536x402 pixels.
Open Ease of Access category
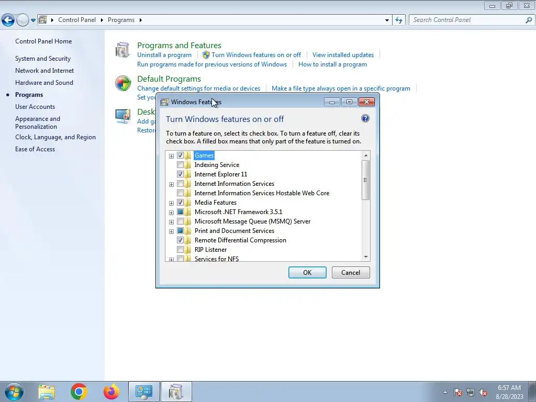35,149
